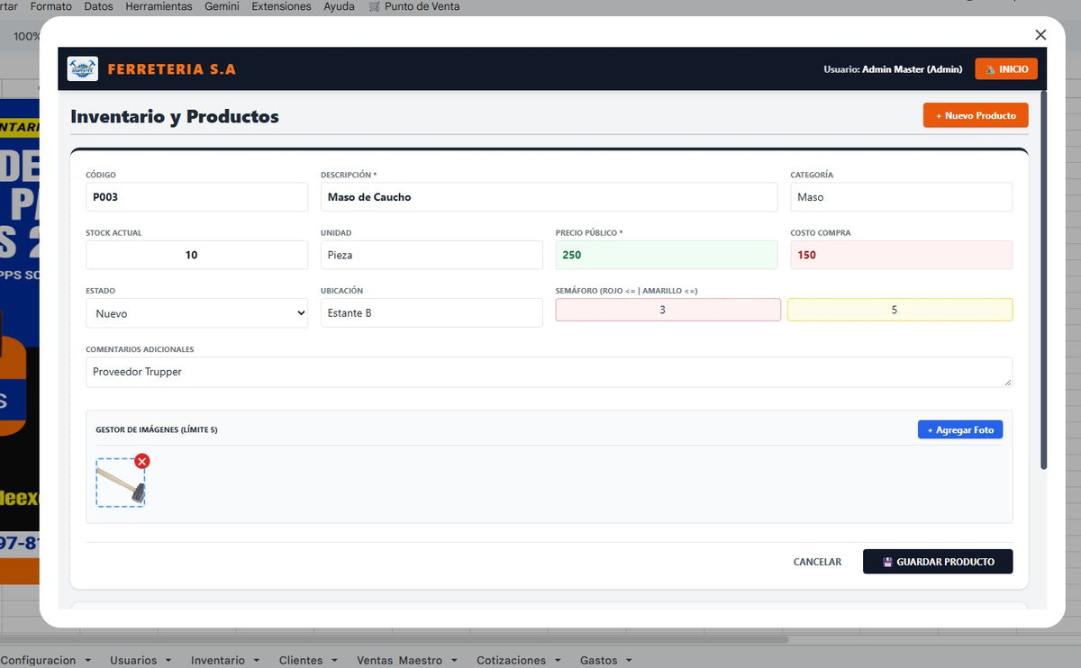
Task: Open the Extensiones menu
Action: tap(281, 6)
